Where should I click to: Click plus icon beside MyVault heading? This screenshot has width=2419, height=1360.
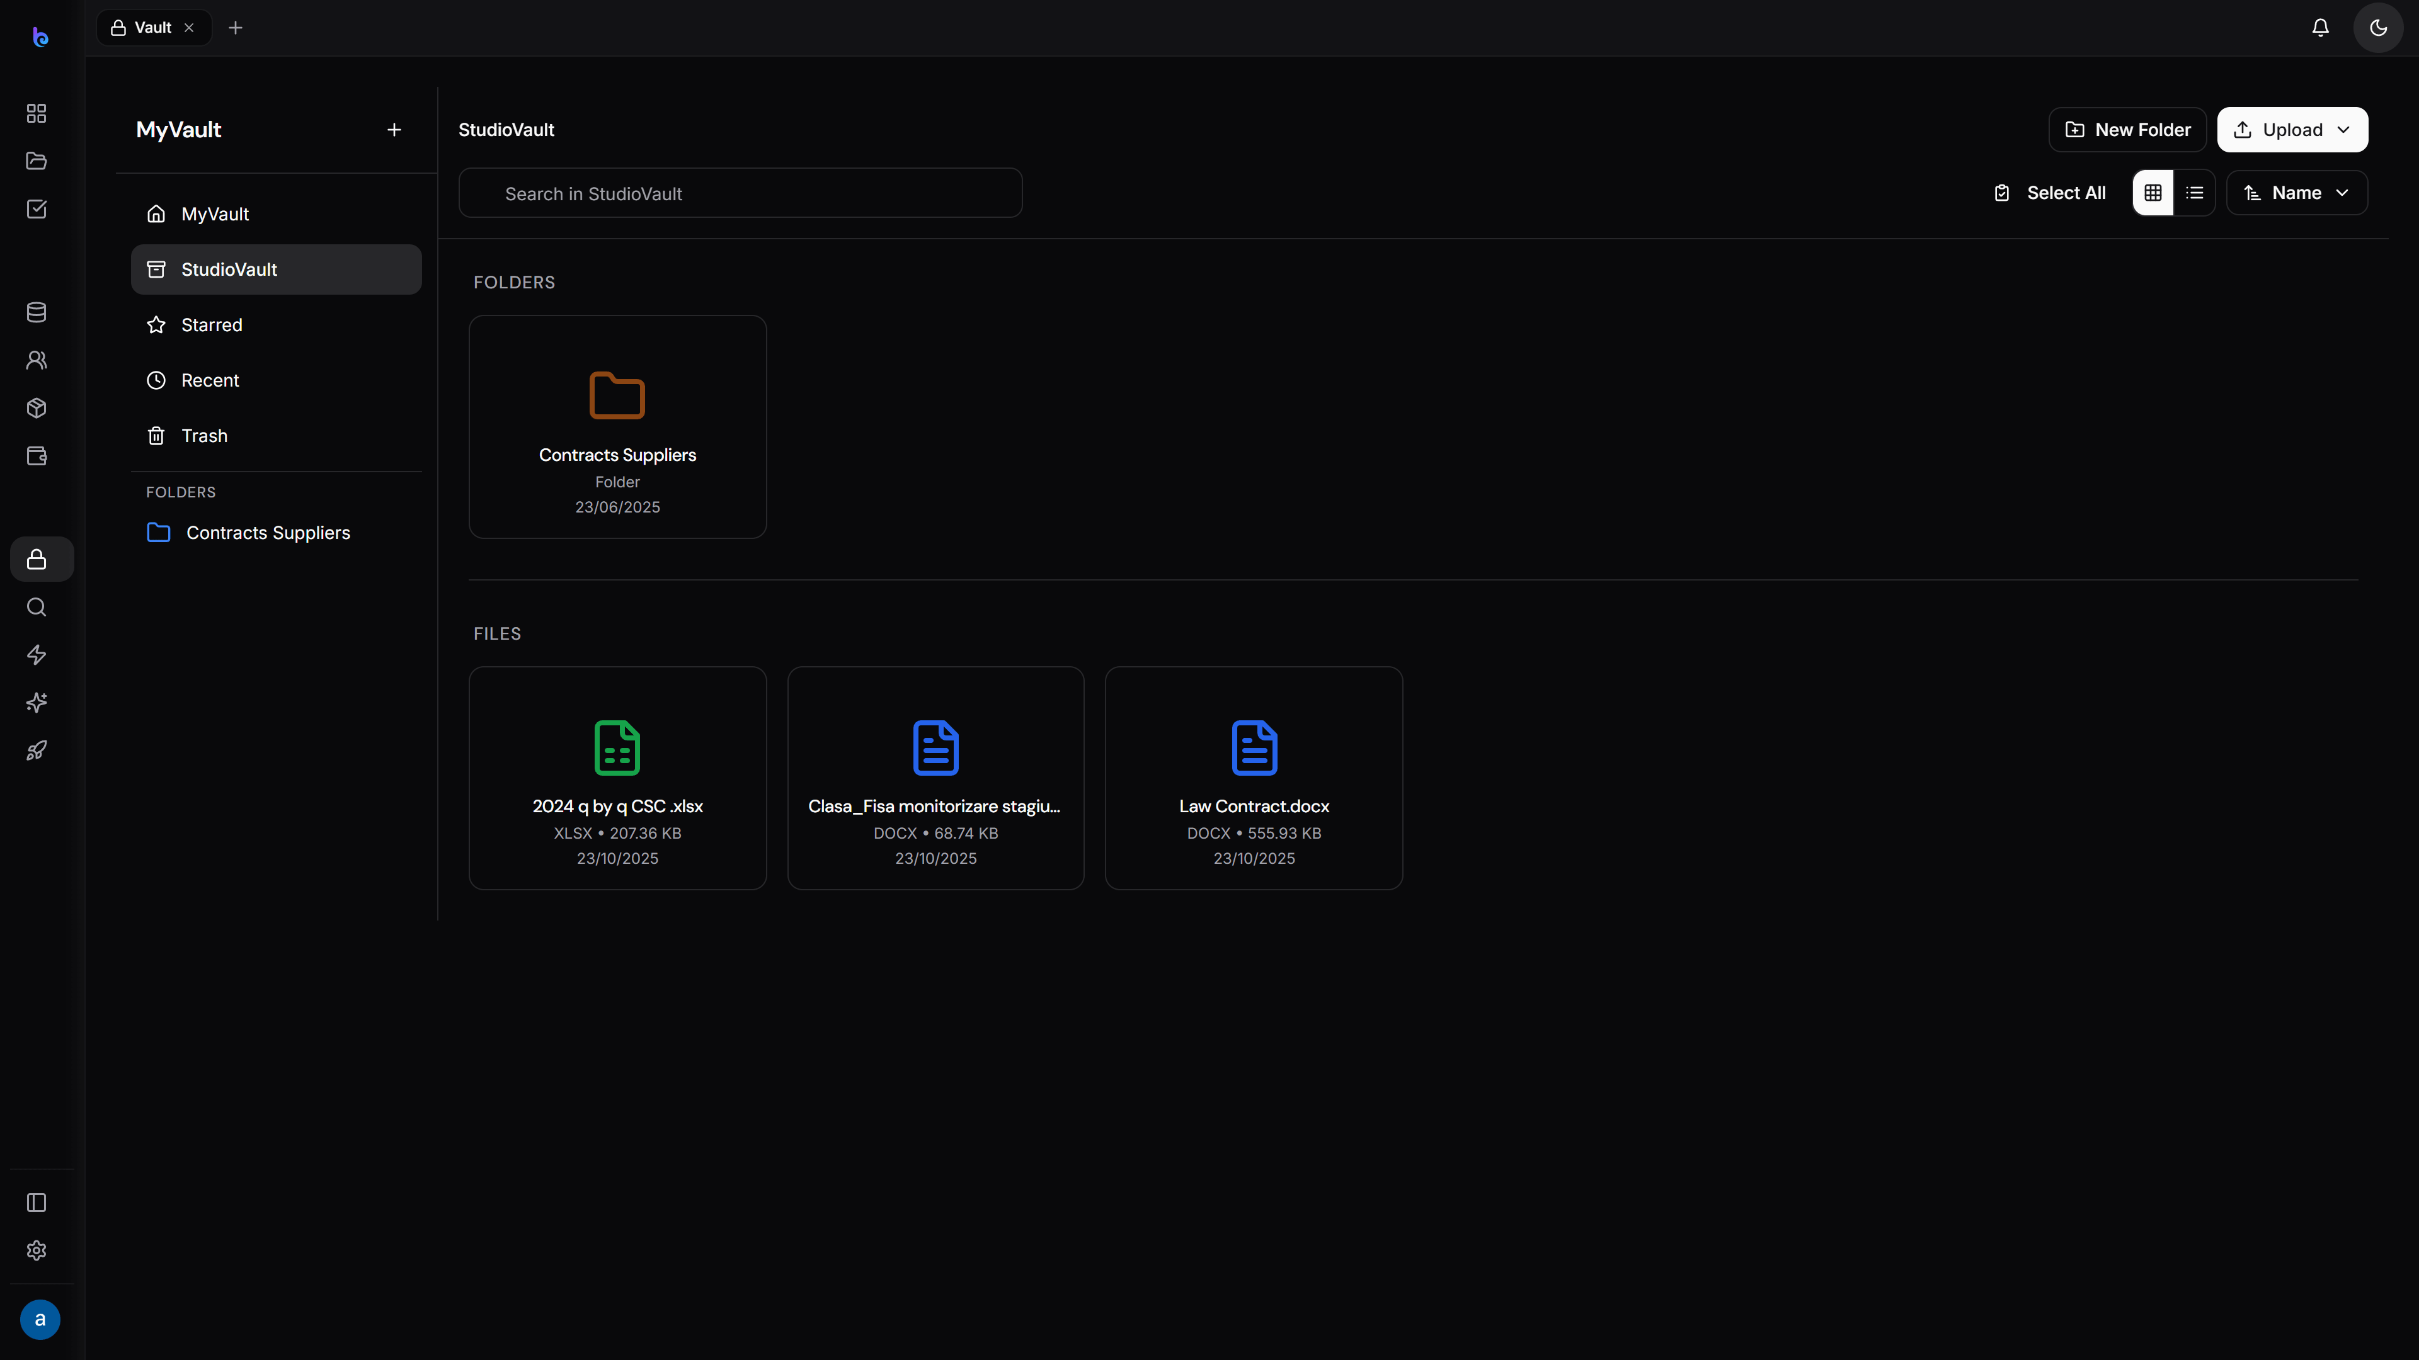point(394,130)
